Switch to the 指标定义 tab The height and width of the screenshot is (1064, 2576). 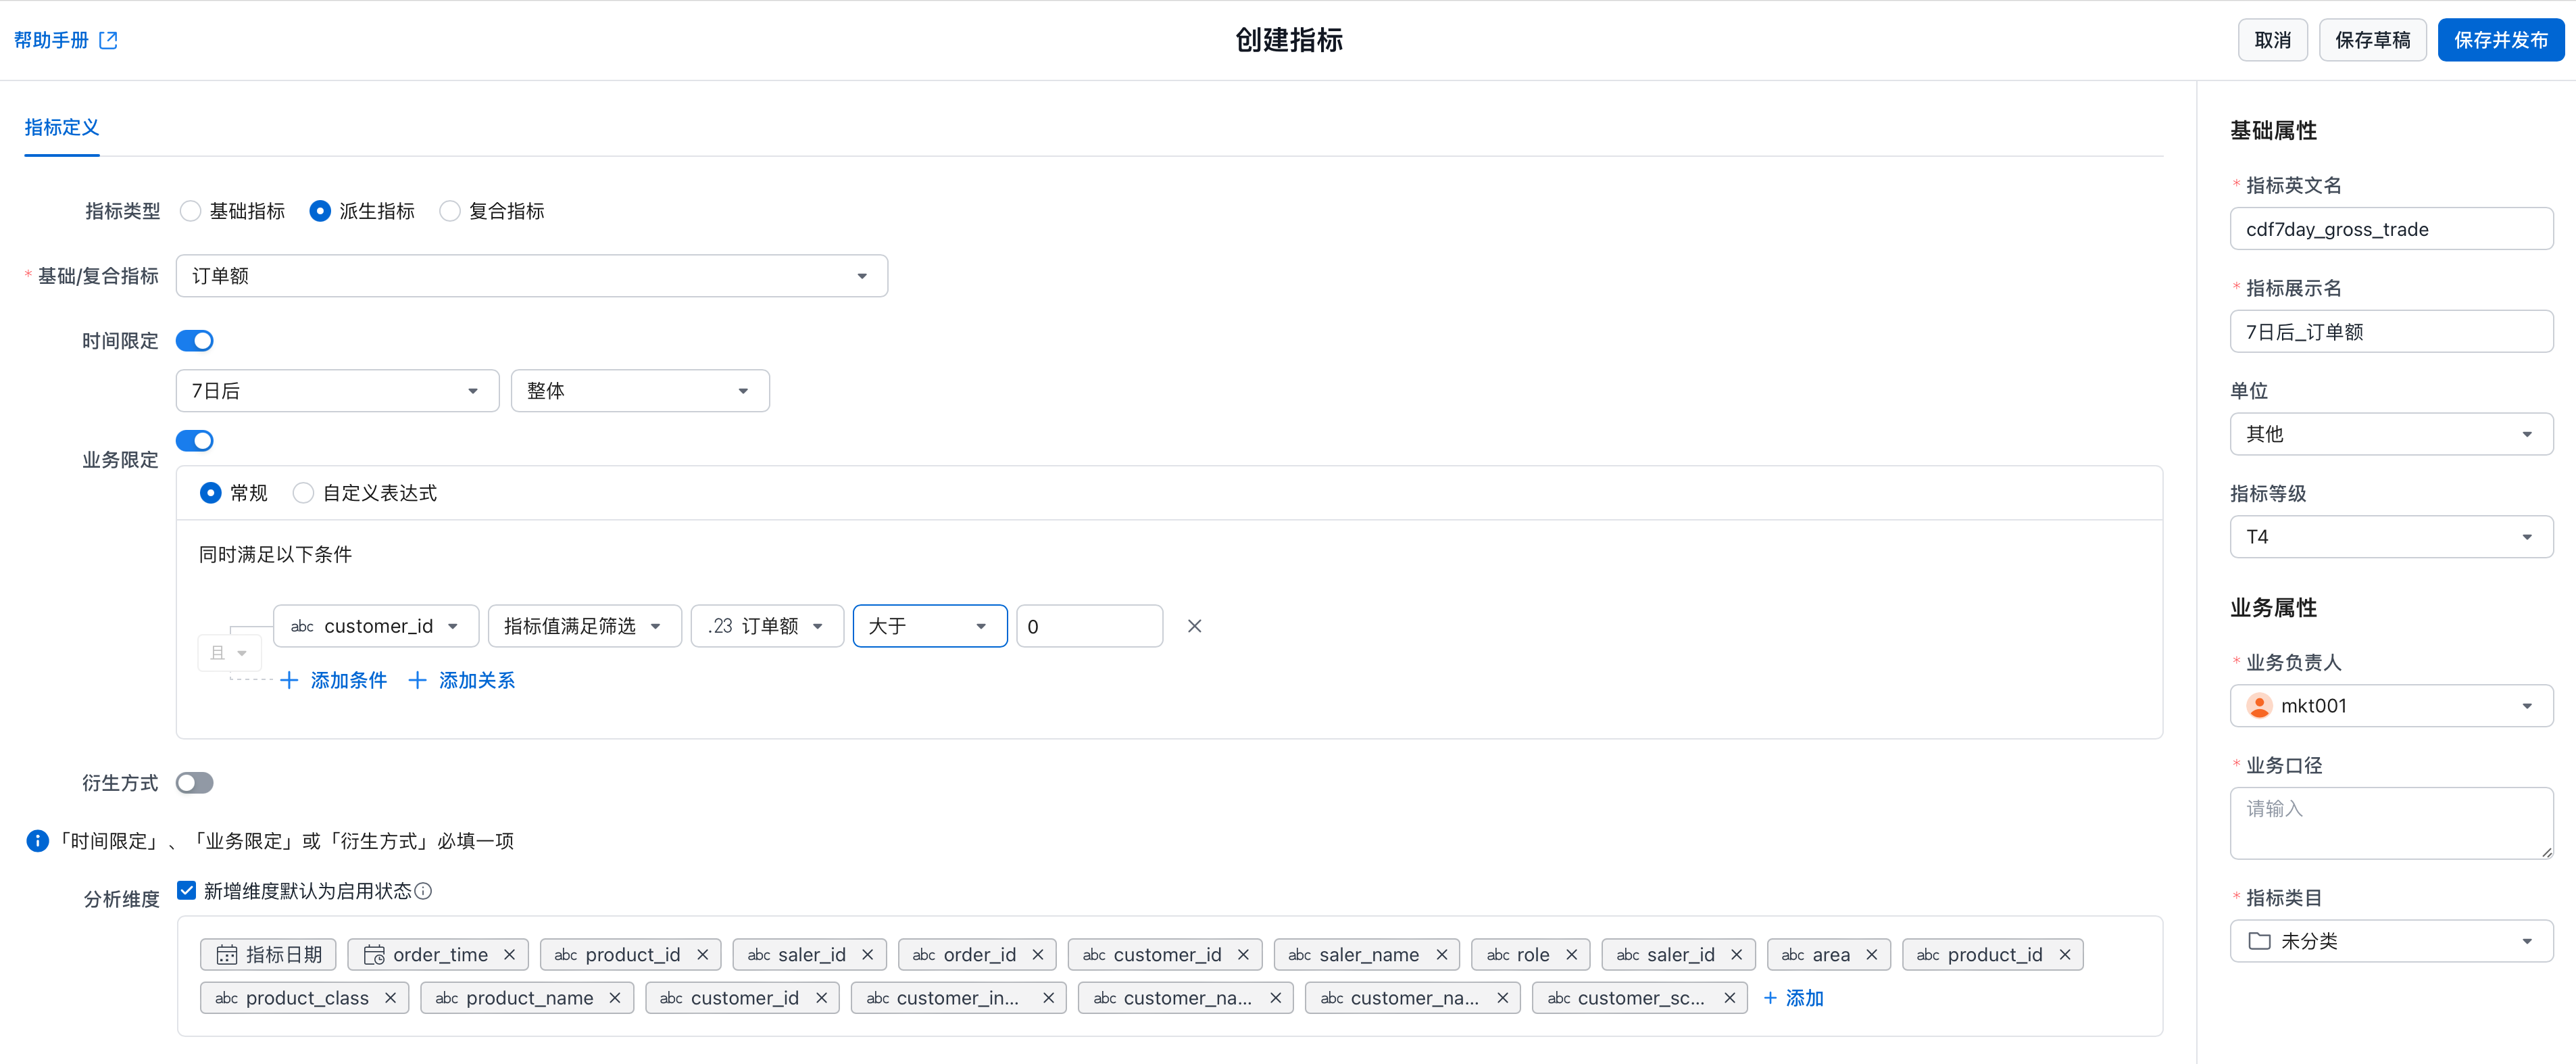coord(62,128)
